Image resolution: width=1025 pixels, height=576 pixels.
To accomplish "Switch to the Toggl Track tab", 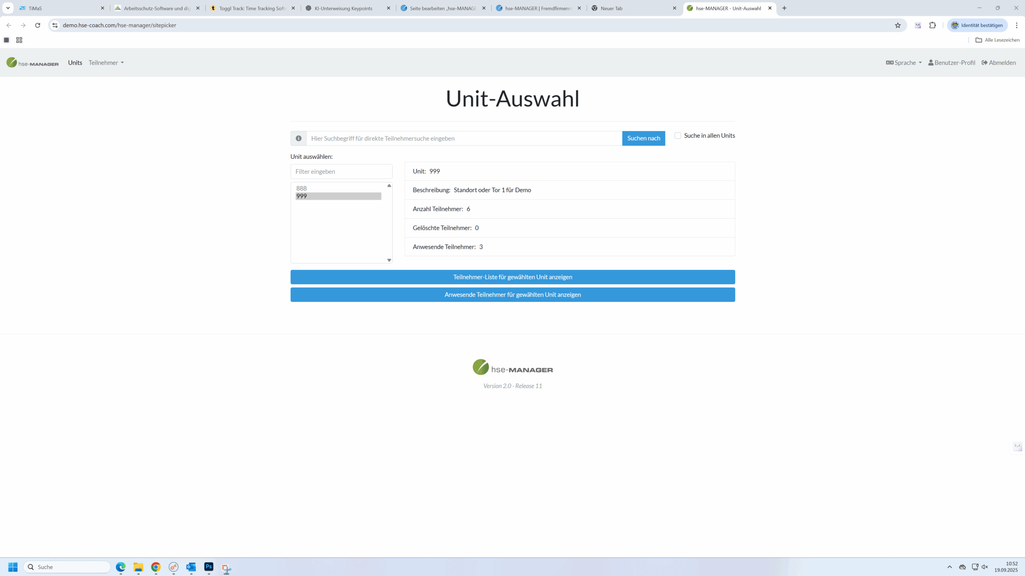I will pos(252,8).
